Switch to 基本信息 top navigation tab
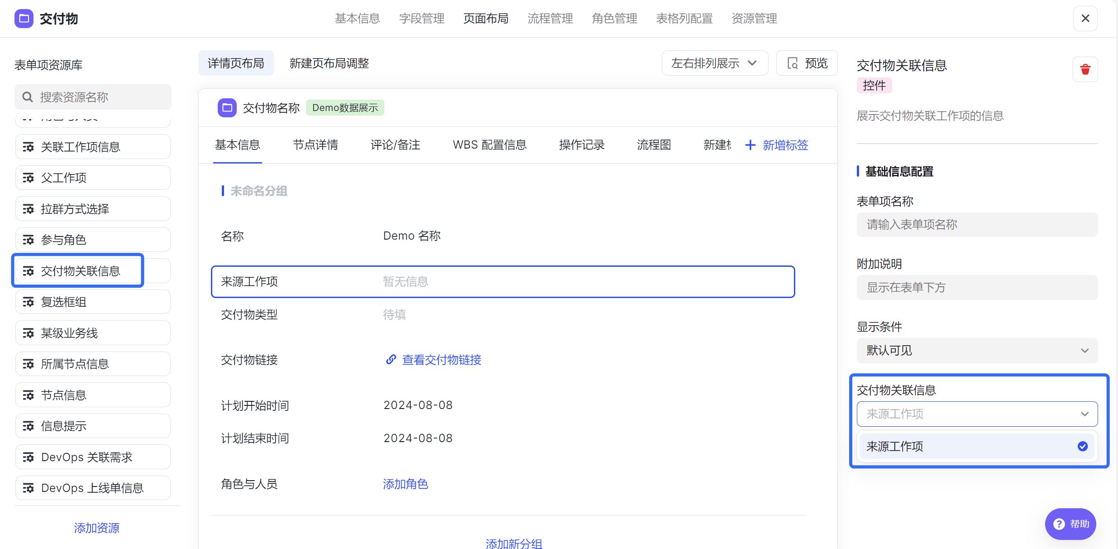The width and height of the screenshot is (1118, 549). point(357,19)
